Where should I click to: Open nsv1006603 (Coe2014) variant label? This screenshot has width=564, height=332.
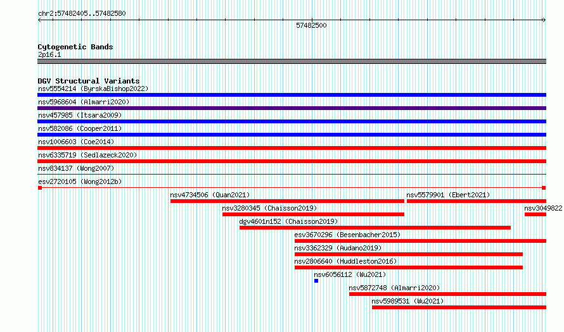[x=76, y=142]
